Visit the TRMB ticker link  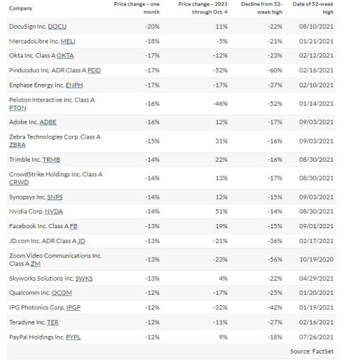51,160
